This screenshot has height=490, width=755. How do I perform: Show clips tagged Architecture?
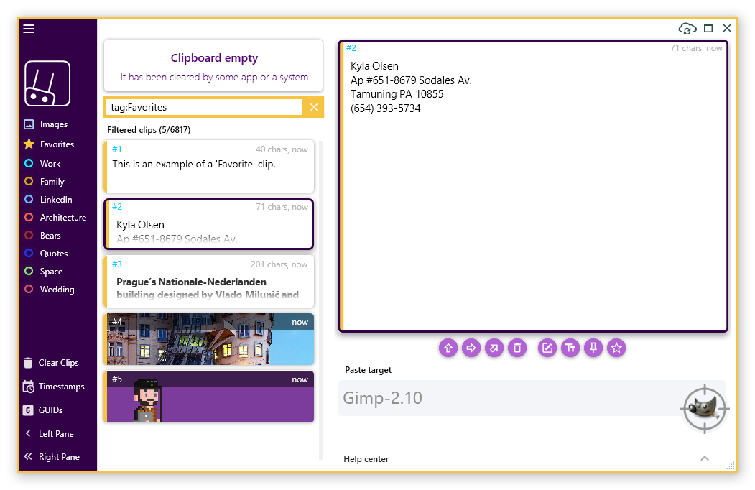tap(55, 217)
